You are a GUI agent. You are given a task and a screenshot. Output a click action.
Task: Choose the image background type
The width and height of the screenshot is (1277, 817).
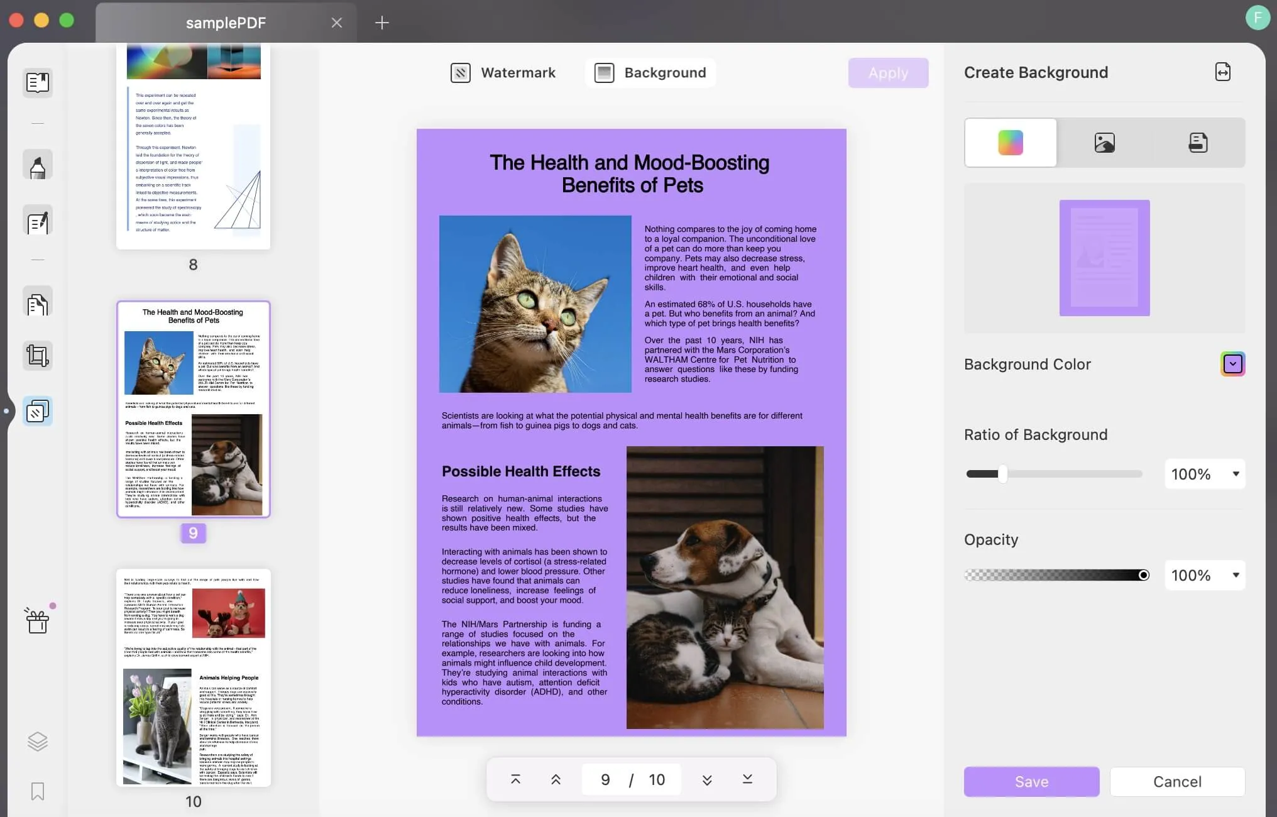click(1104, 143)
